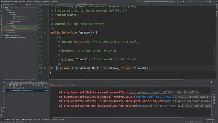Open the Terminal tool window tab
The height and width of the screenshot is (123, 218).
[45, 120]
